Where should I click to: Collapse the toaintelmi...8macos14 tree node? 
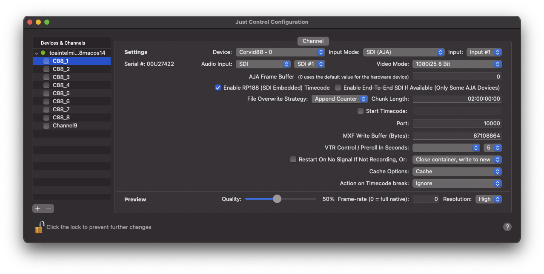[x=37, y=53]
